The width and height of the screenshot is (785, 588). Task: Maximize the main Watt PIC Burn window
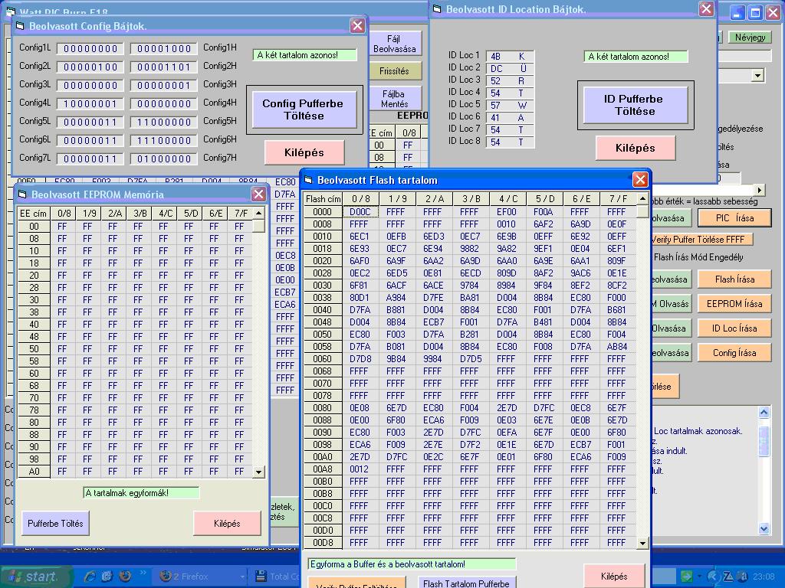tap(755, 12)
